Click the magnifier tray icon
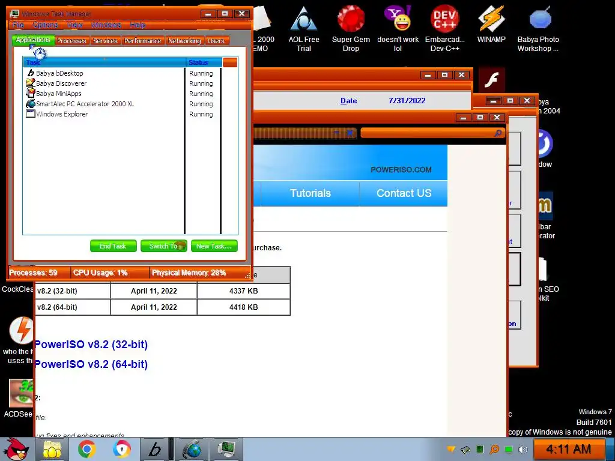This screenshot has width=615, height=461. pos(494,449)
